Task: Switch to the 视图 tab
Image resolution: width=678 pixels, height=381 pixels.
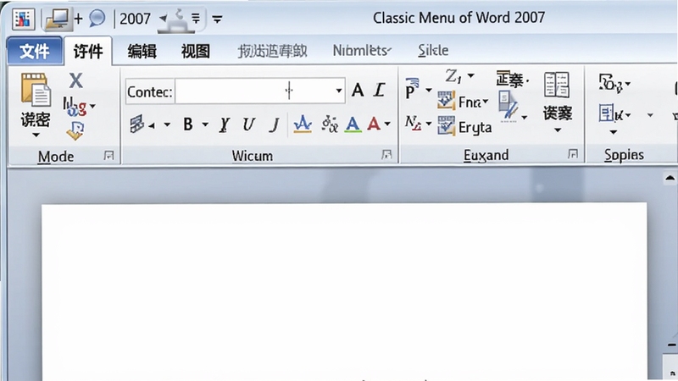Action: point(196,52)
